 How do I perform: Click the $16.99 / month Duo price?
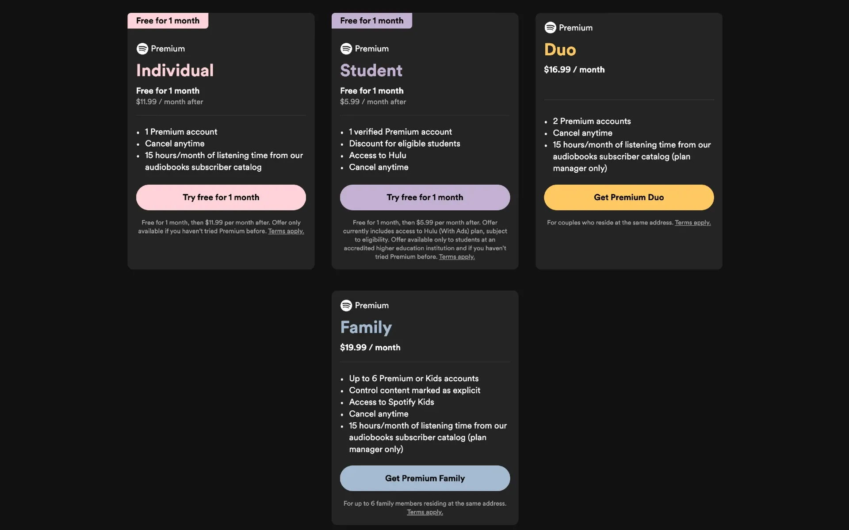574,70
